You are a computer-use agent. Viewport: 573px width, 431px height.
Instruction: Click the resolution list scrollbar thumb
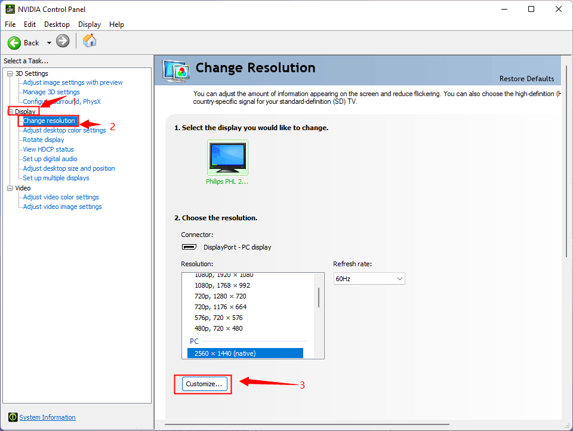pyautogui.click(x=319, y=297)
